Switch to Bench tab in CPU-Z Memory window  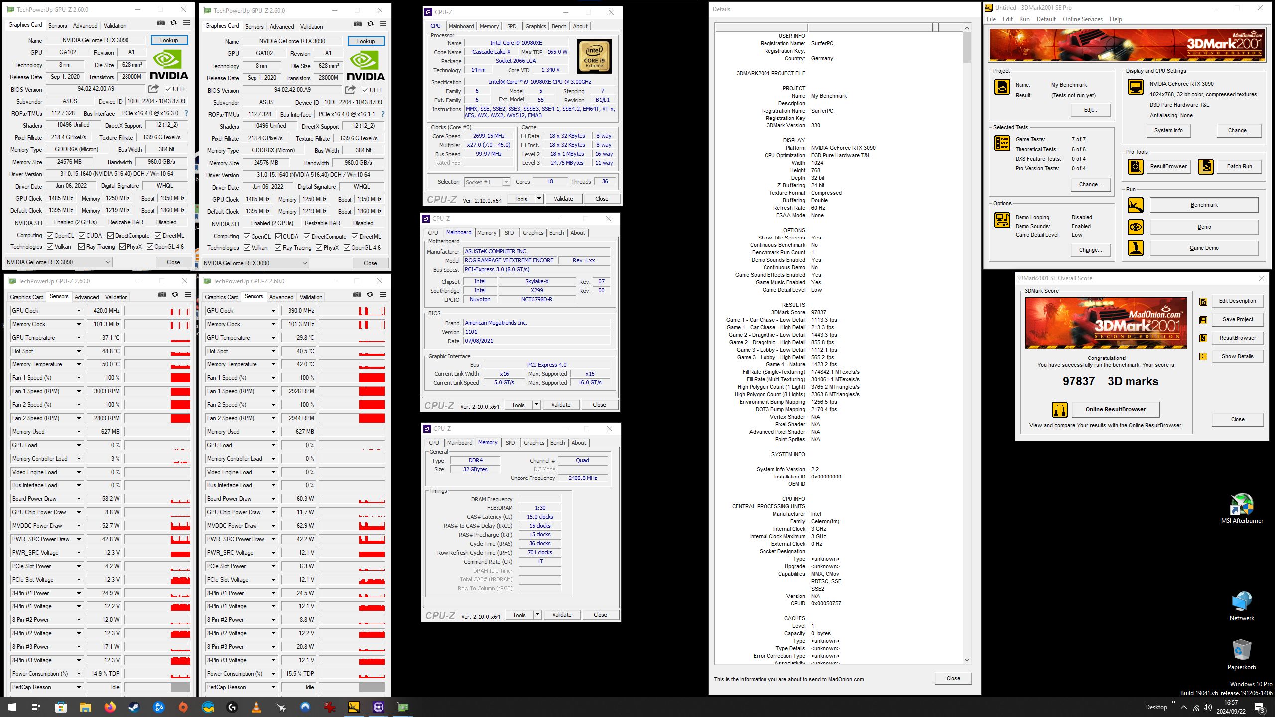[557, 443]
